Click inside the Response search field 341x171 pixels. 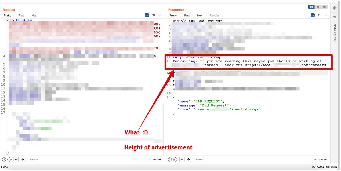tap(250, 159)
